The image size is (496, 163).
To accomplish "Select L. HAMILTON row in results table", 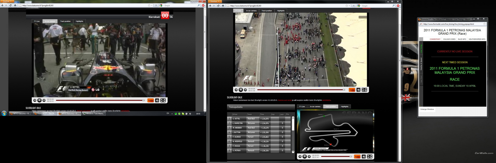I will [x=259, y=123].
